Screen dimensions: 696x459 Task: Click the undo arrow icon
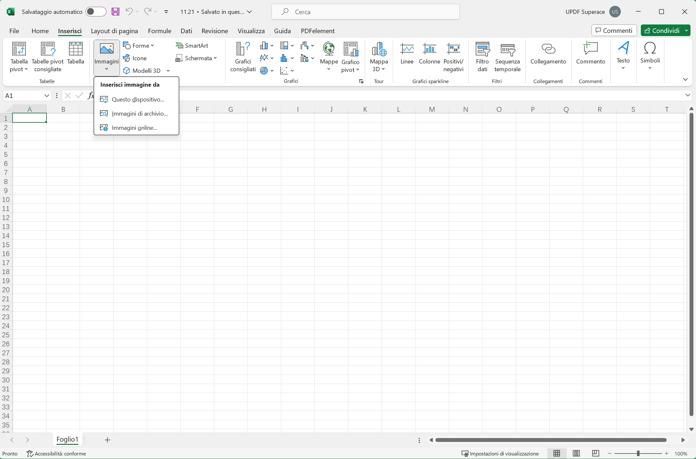(129, 12)
